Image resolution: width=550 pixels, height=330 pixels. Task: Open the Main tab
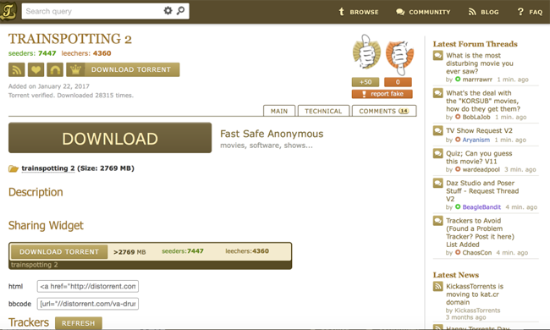279,111
